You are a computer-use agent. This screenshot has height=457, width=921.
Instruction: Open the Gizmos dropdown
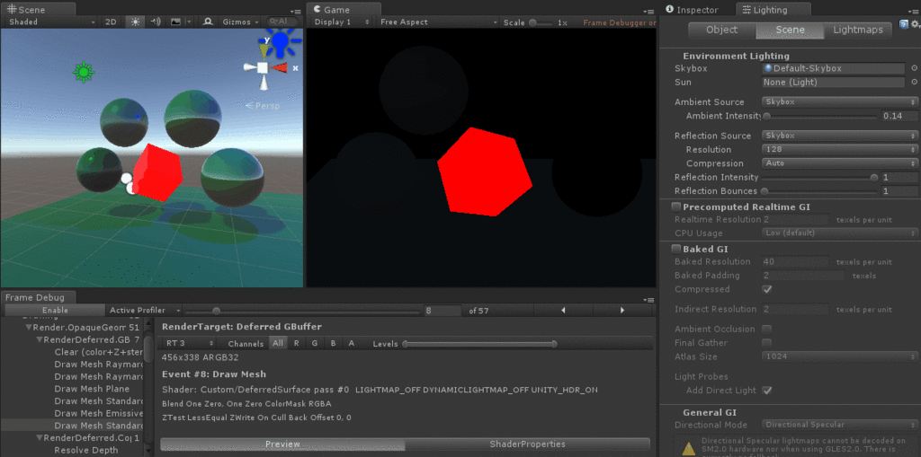click(x=240, y=22)
